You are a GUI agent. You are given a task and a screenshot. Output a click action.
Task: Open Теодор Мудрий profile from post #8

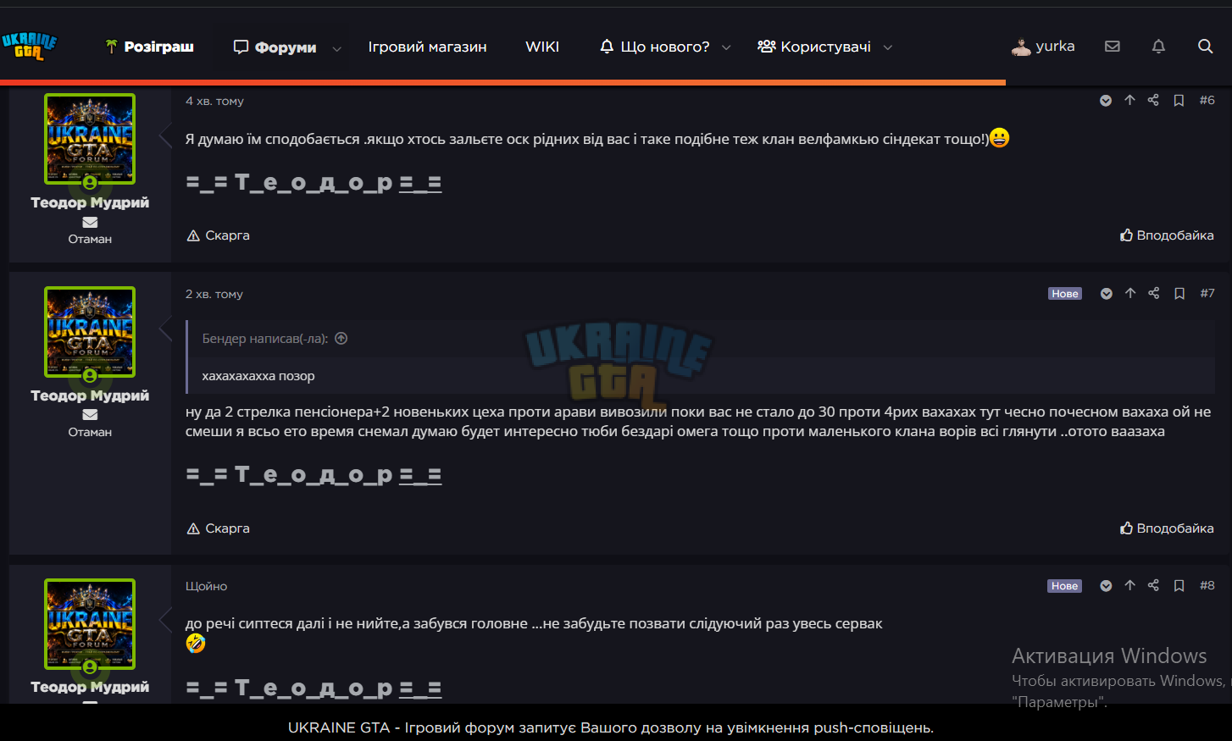90,687
